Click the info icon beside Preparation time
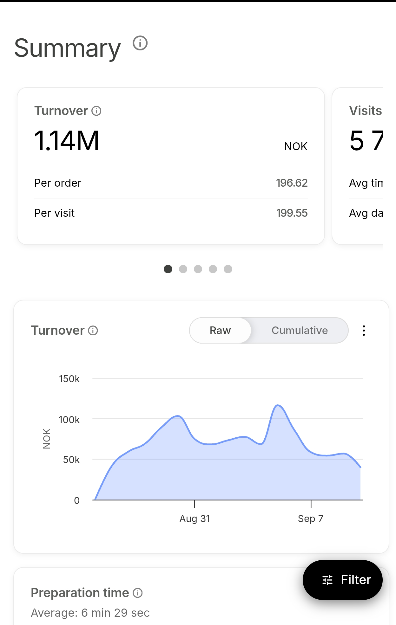The height and width of the screenshot is (625, 396). pos(138,593)
